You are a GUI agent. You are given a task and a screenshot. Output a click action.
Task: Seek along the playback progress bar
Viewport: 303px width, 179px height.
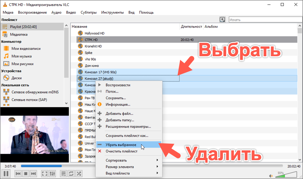(152, 166)
